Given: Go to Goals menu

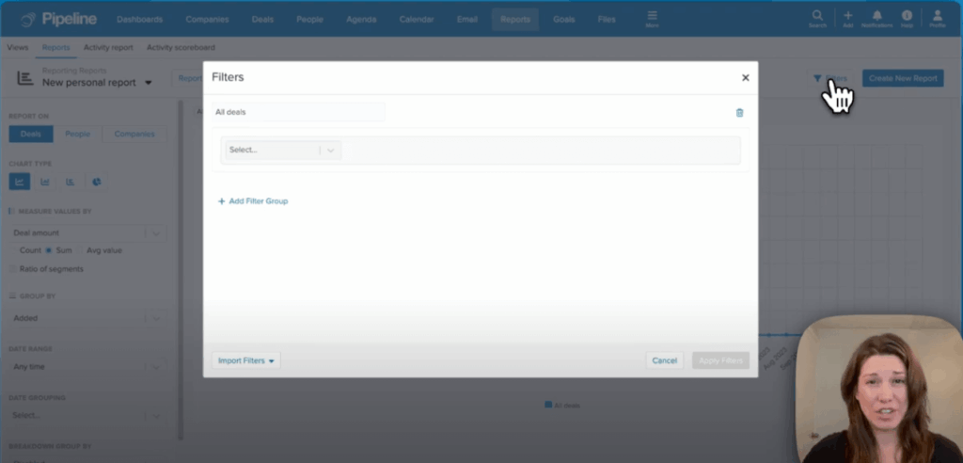Looking at the screenshot, I should tap(564, 20).
